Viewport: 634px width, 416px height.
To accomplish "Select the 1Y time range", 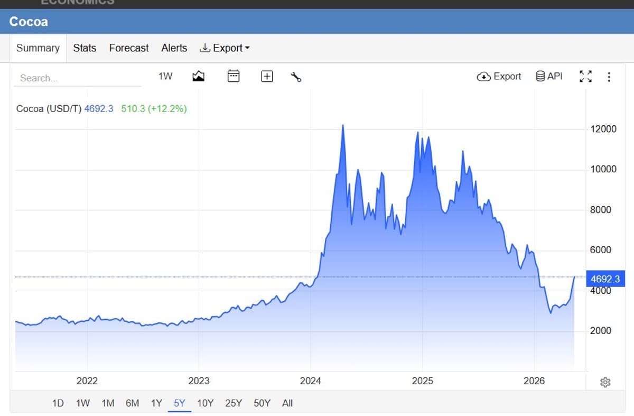I will pyautogui.click(x=156, y=403).
